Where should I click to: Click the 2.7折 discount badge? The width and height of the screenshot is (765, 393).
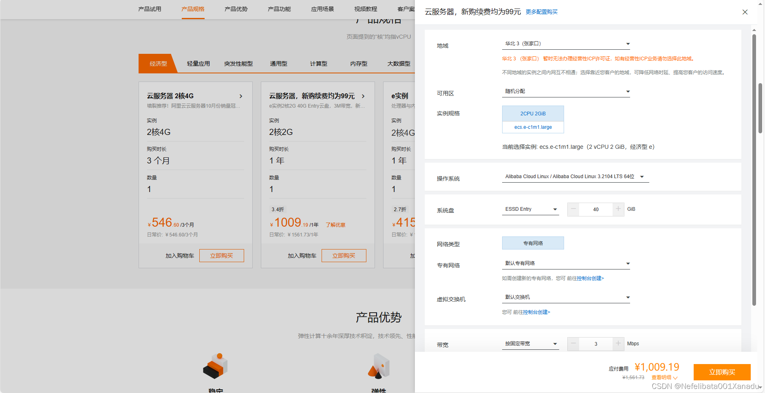pos(400,210)
